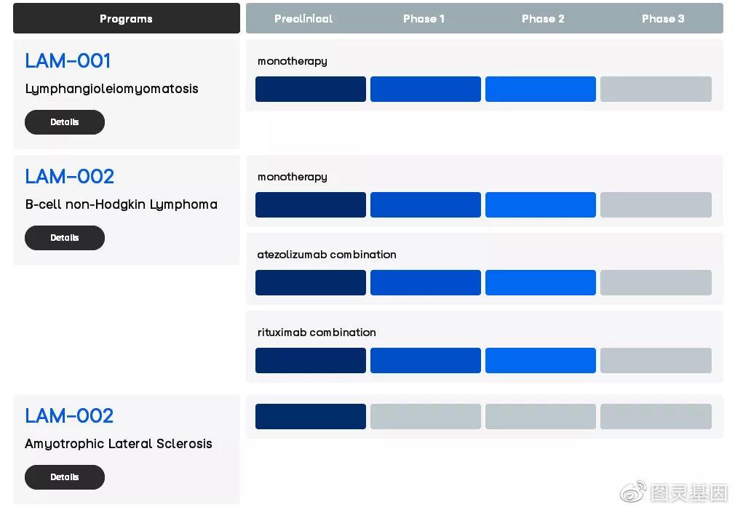The height and width of the screenshot is (510, 735).
Task: Click the Lymphangioleiomyomatosis indication text
Action: click(111, 89)
